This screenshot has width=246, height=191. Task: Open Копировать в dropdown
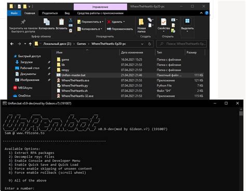click(x=90, y=29)
